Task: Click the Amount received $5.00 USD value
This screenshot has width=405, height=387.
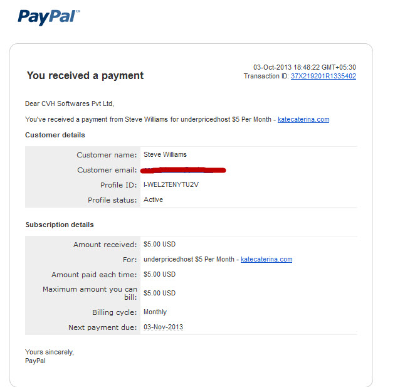Action: [160, 244]
